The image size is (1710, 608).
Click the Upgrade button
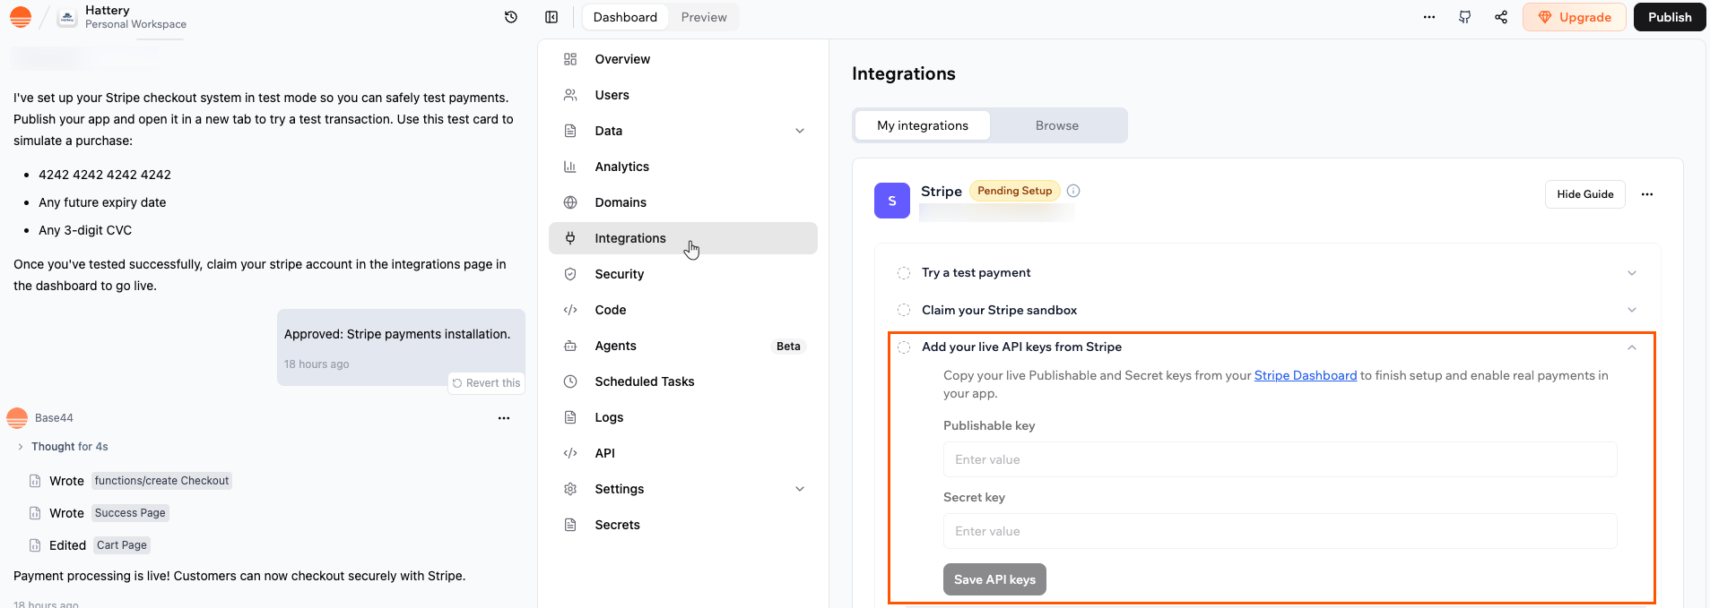click(x=1575, y=17)
